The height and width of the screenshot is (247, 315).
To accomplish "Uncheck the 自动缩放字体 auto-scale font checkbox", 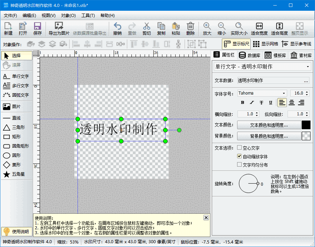I will [239, 156].
